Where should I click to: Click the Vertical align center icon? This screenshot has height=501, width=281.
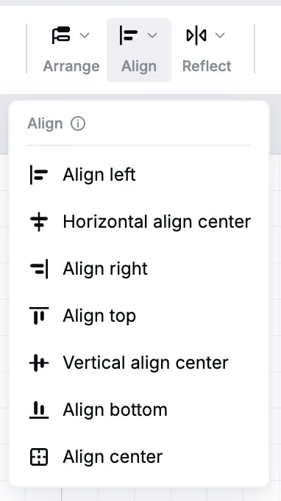click(39, 363)
